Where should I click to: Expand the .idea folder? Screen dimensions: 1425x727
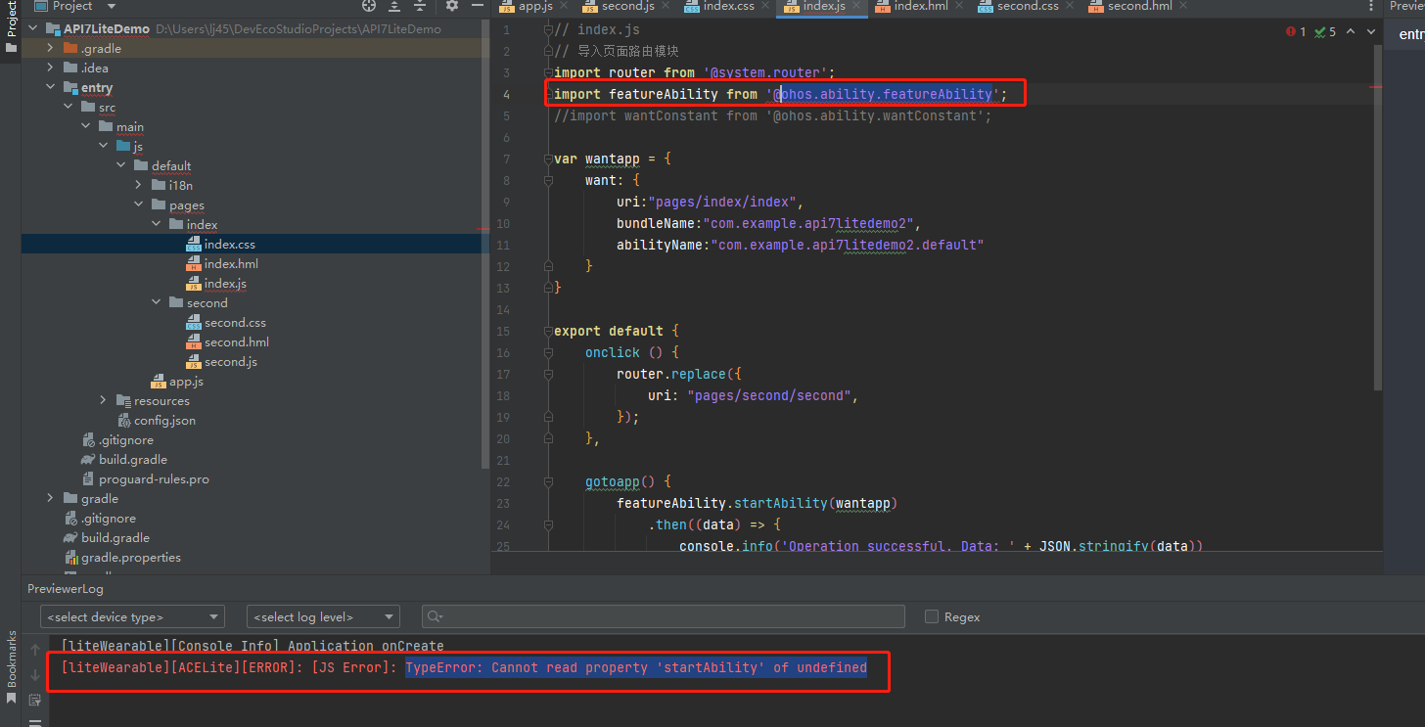50,68
